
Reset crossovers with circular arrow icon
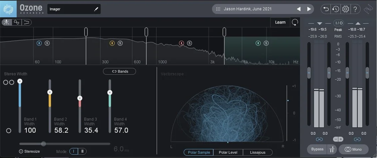pos(295,22)
